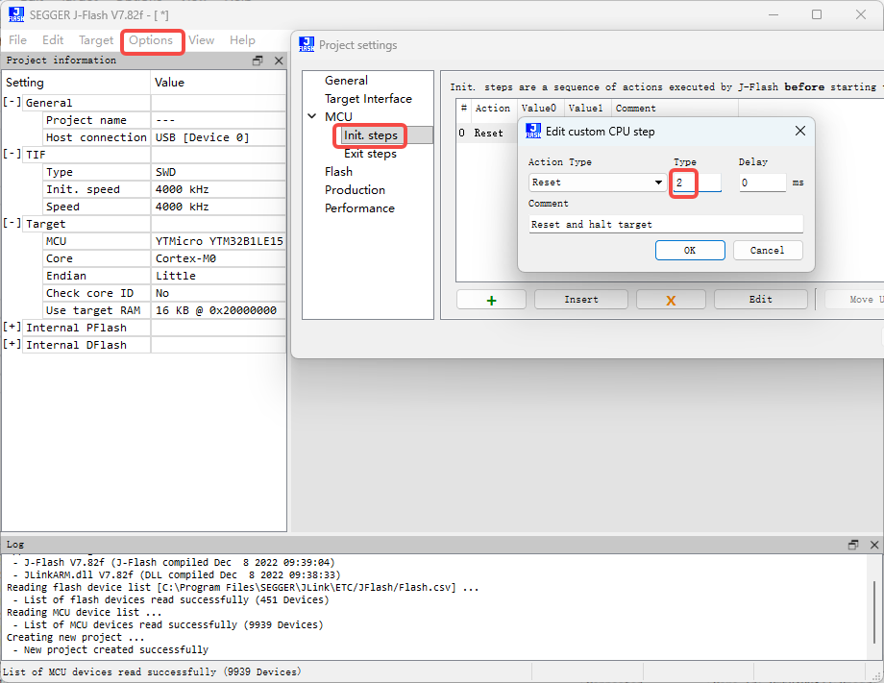Collapse the MCU tree node chevron
884x683 pixels.
point(311,116)
